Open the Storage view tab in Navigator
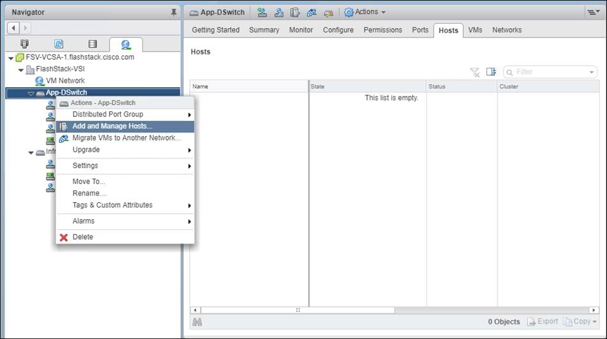 (92, 44)
